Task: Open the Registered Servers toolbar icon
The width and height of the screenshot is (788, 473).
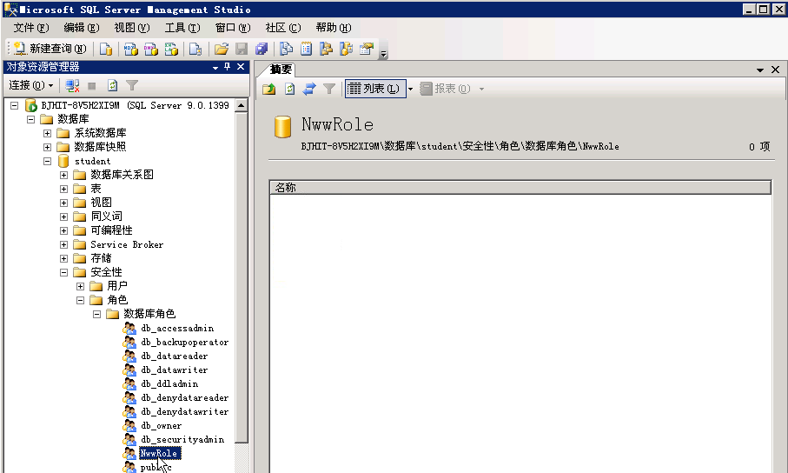Action: 286,49
